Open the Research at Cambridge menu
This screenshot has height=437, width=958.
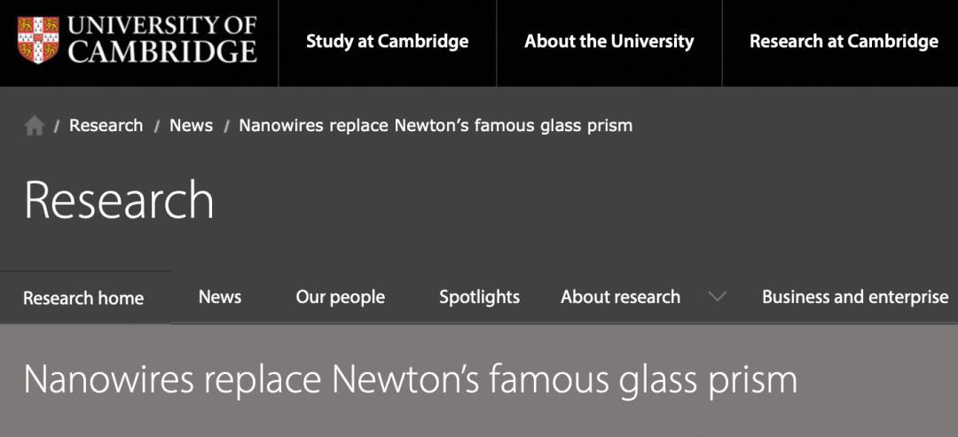(x=843, y=42)
